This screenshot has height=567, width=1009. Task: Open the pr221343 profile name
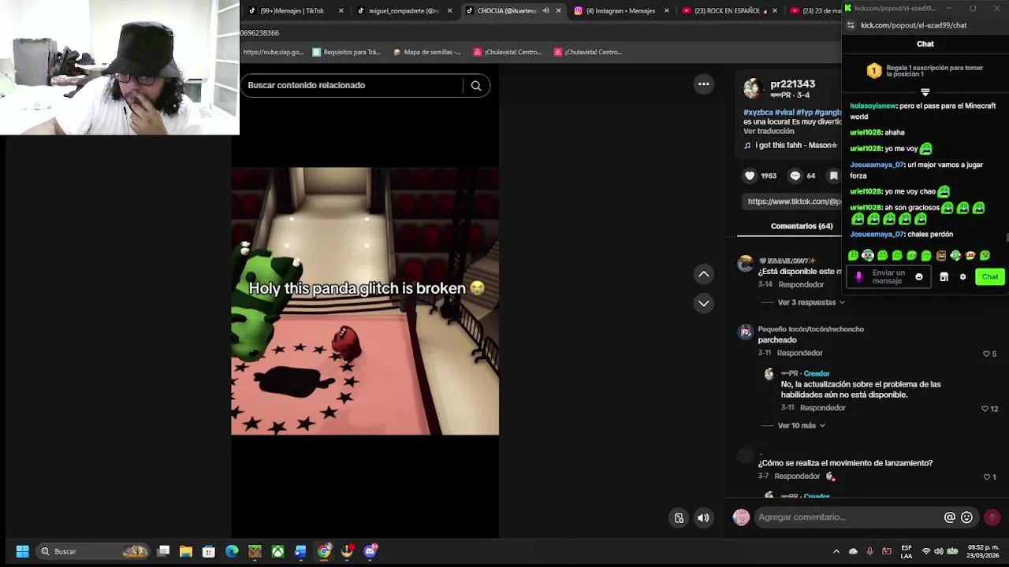pyautogui.click(x=792, y=83)
